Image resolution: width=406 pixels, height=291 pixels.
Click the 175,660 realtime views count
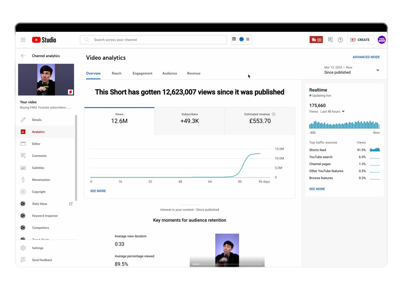pos(317,105)
